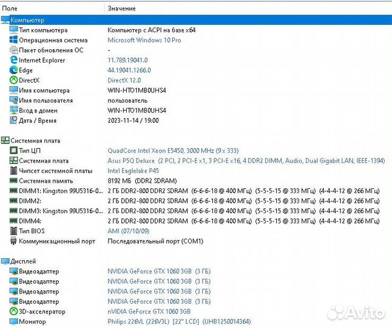This screenshot has height=328, width=392.
Task: Open the 44.19041.1266.0 Edge version link
Action: point(129,70)
